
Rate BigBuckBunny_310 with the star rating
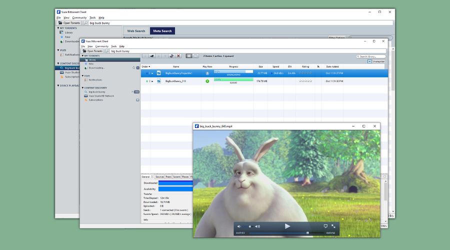(x=305, y=81)
